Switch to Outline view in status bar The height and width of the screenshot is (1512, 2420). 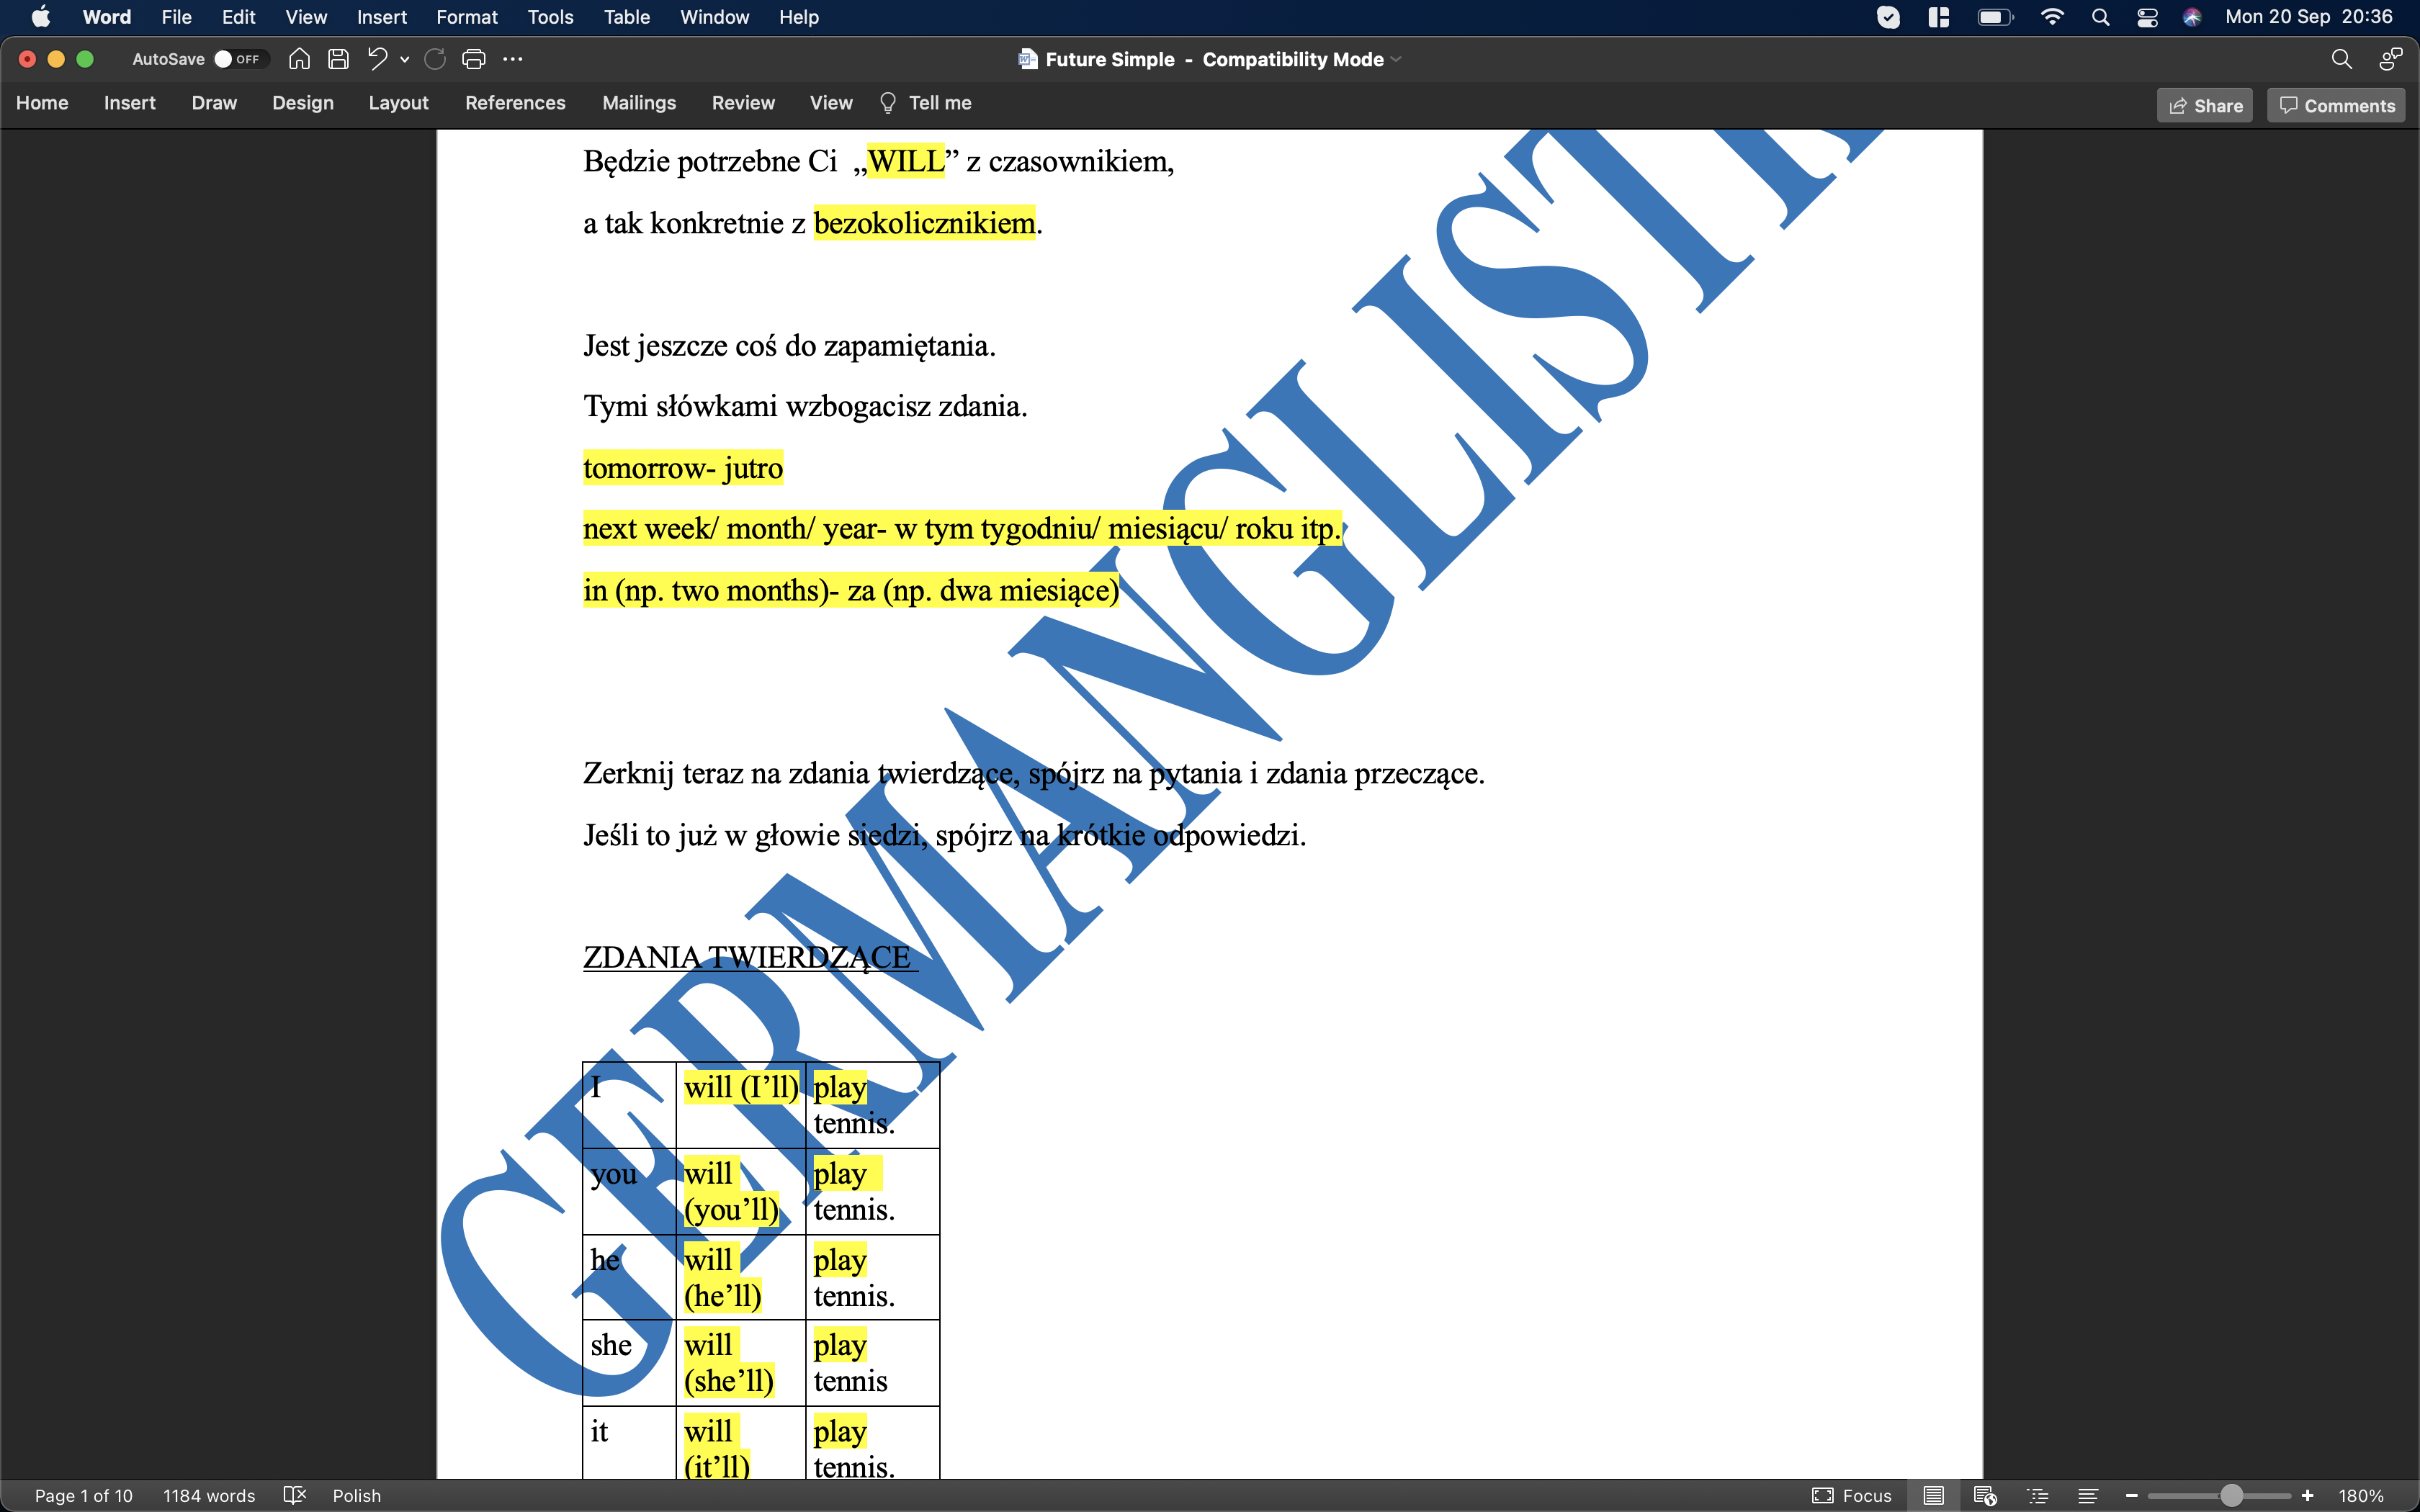pyautogui.click(x=2037, y=1495)
